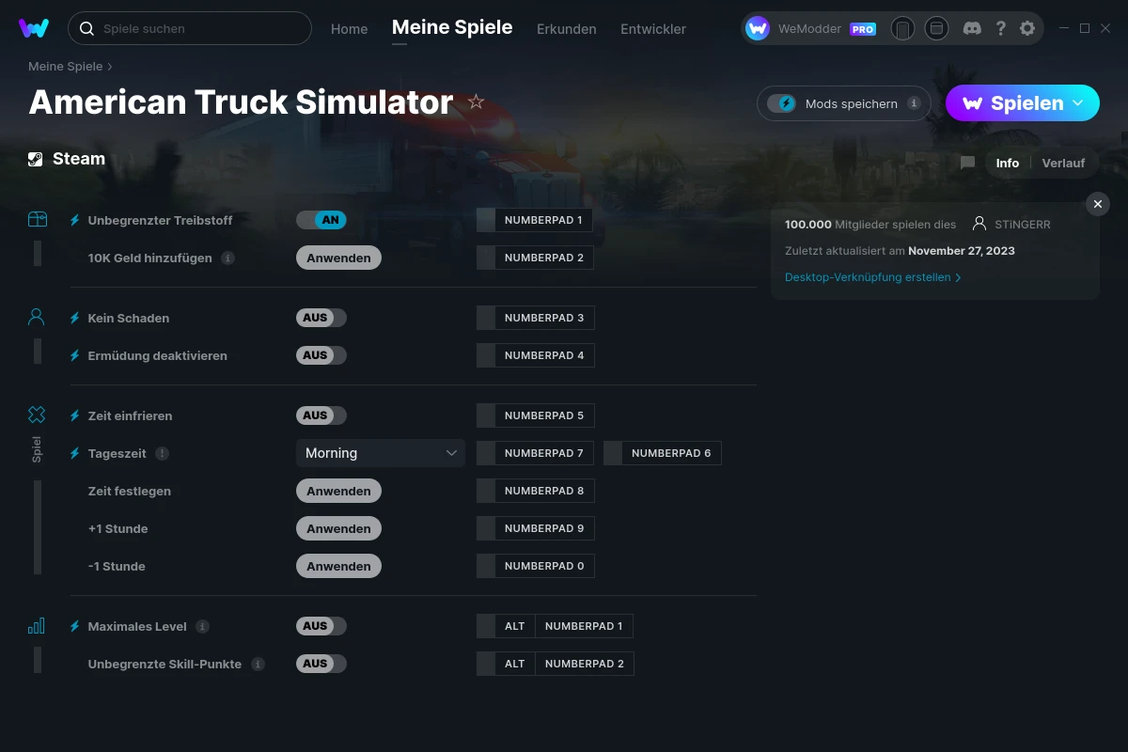The width and height of the screenshot is (1128, 752).
Task: Click the info icon beside Maximales Level
Action: pos(202,626)
